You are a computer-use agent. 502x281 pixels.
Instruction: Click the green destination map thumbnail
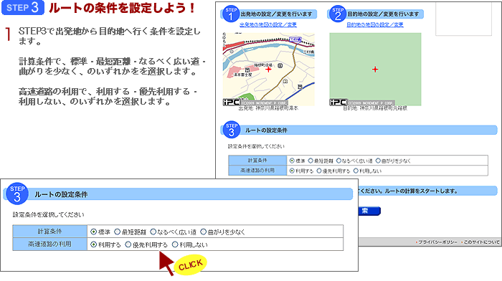375,69
